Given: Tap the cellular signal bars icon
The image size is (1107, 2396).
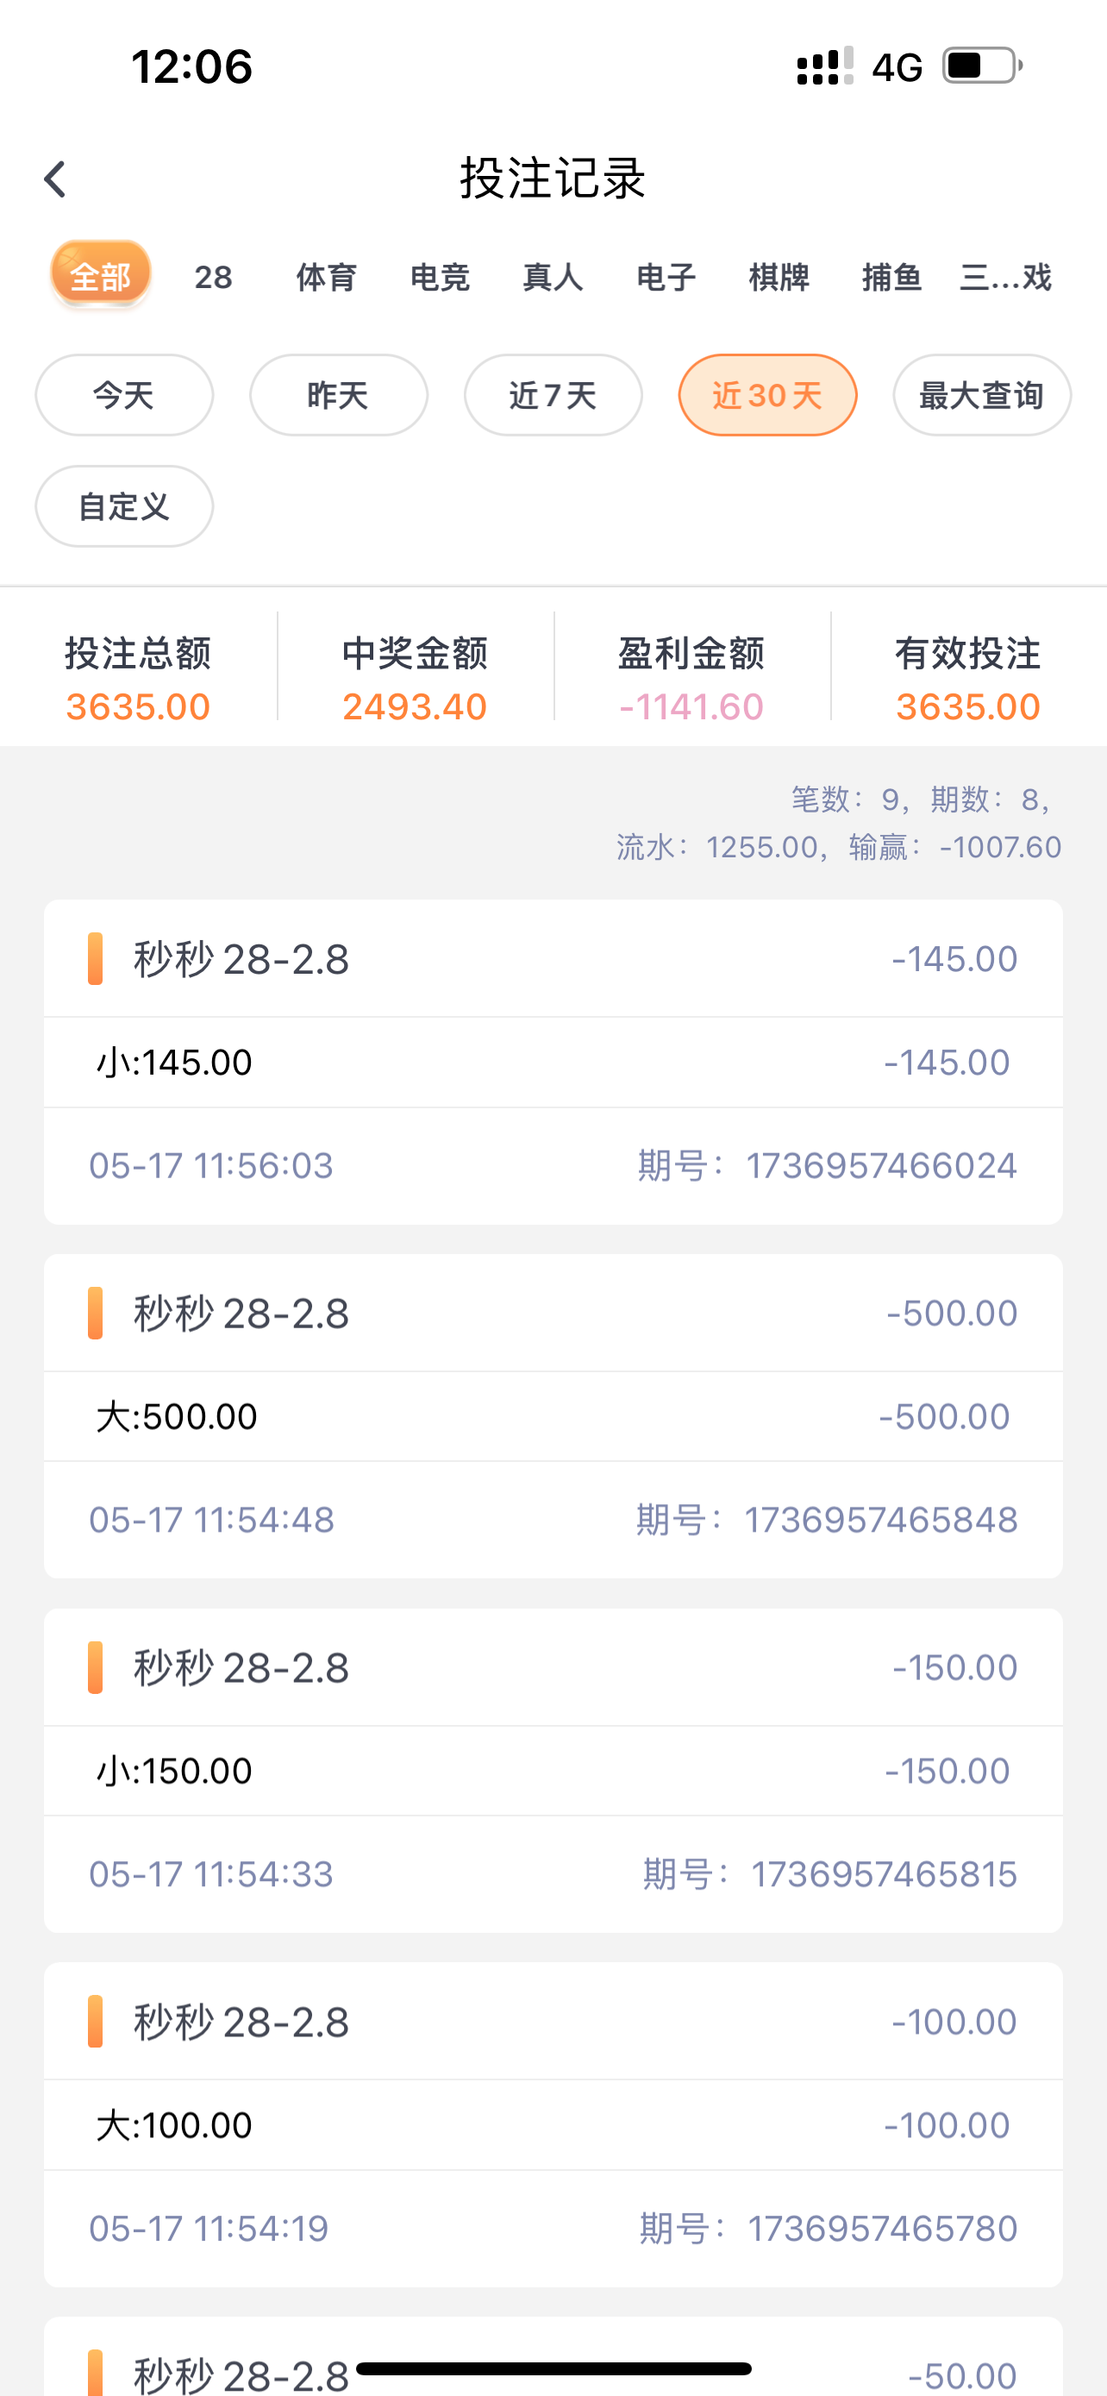Looking at the screenshot, I should 823,66.
